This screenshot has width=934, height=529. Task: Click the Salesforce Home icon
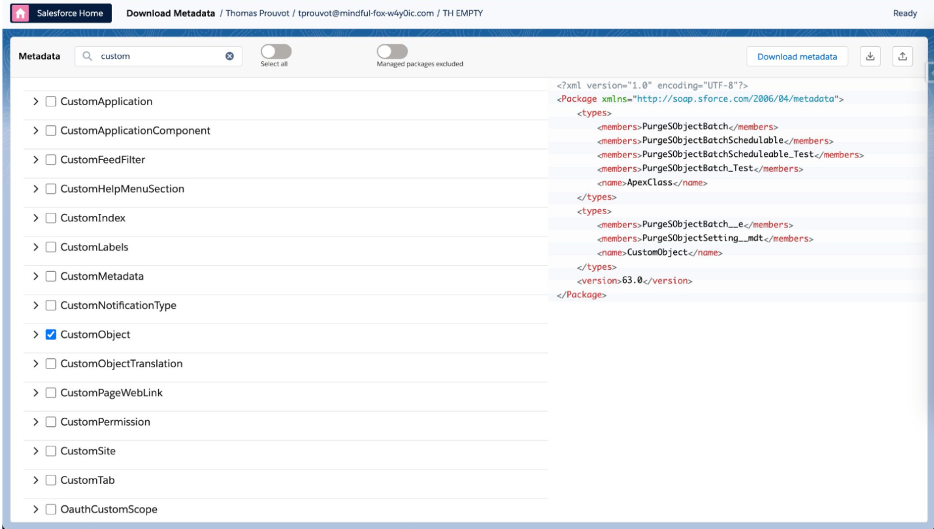pos(21,13)
